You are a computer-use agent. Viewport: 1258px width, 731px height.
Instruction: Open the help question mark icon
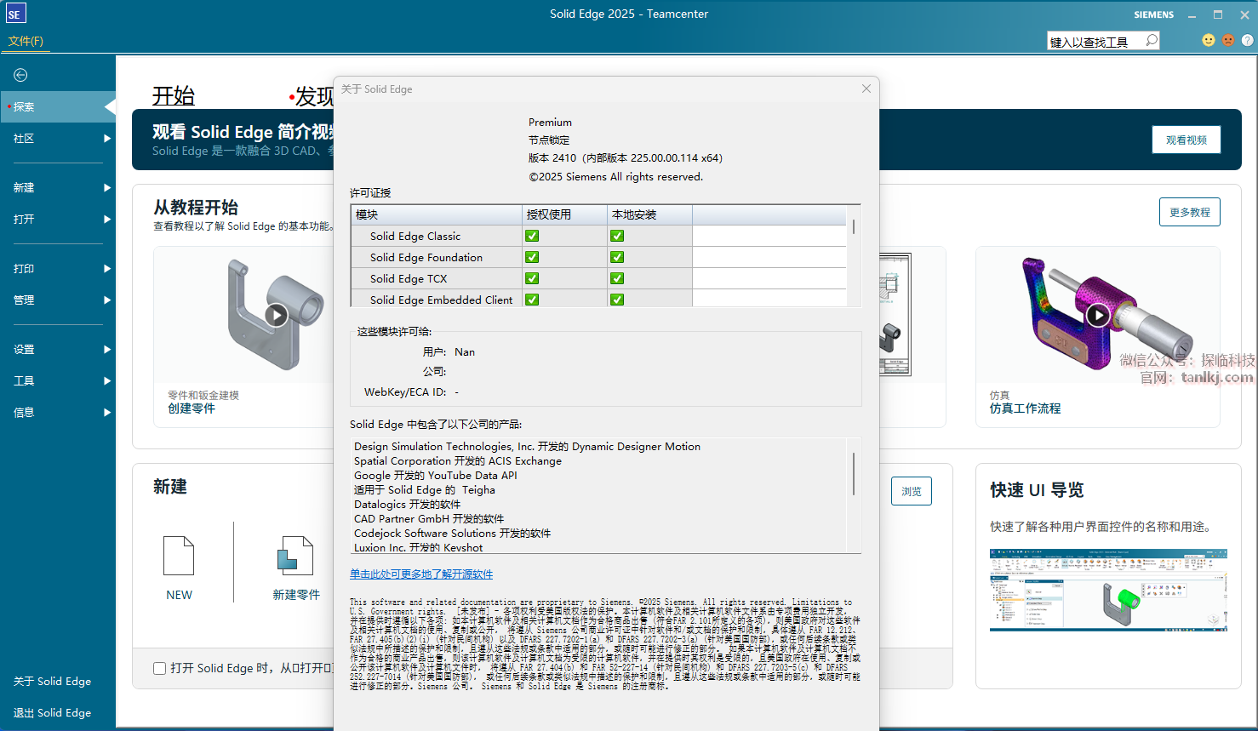(1247, 40)
